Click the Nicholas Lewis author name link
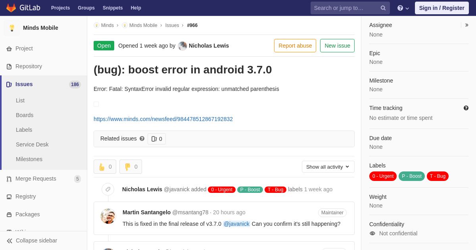The image size is (476, 250). pyautogui.click(x=209, y=46)
